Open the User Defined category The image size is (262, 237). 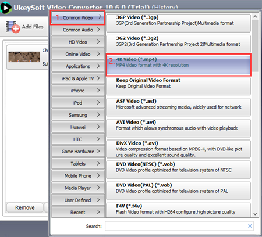tap(78, 200)
